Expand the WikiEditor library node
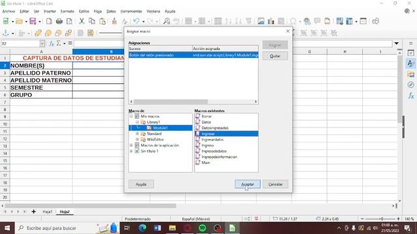The height and width of the screenshot is (234, 417). pos(137,139)
